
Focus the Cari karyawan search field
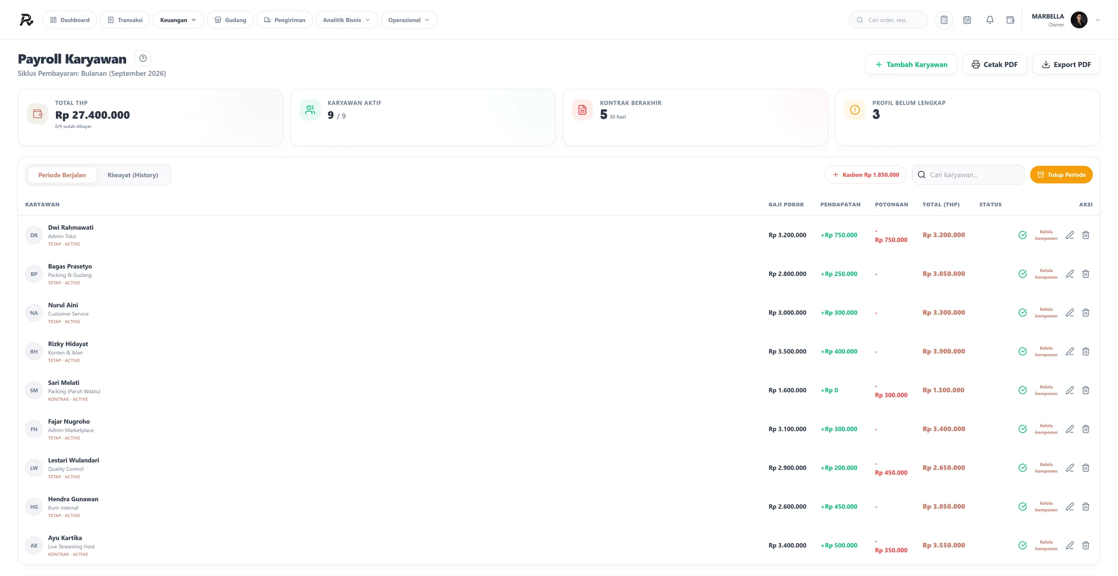click(x=968, y=174)
